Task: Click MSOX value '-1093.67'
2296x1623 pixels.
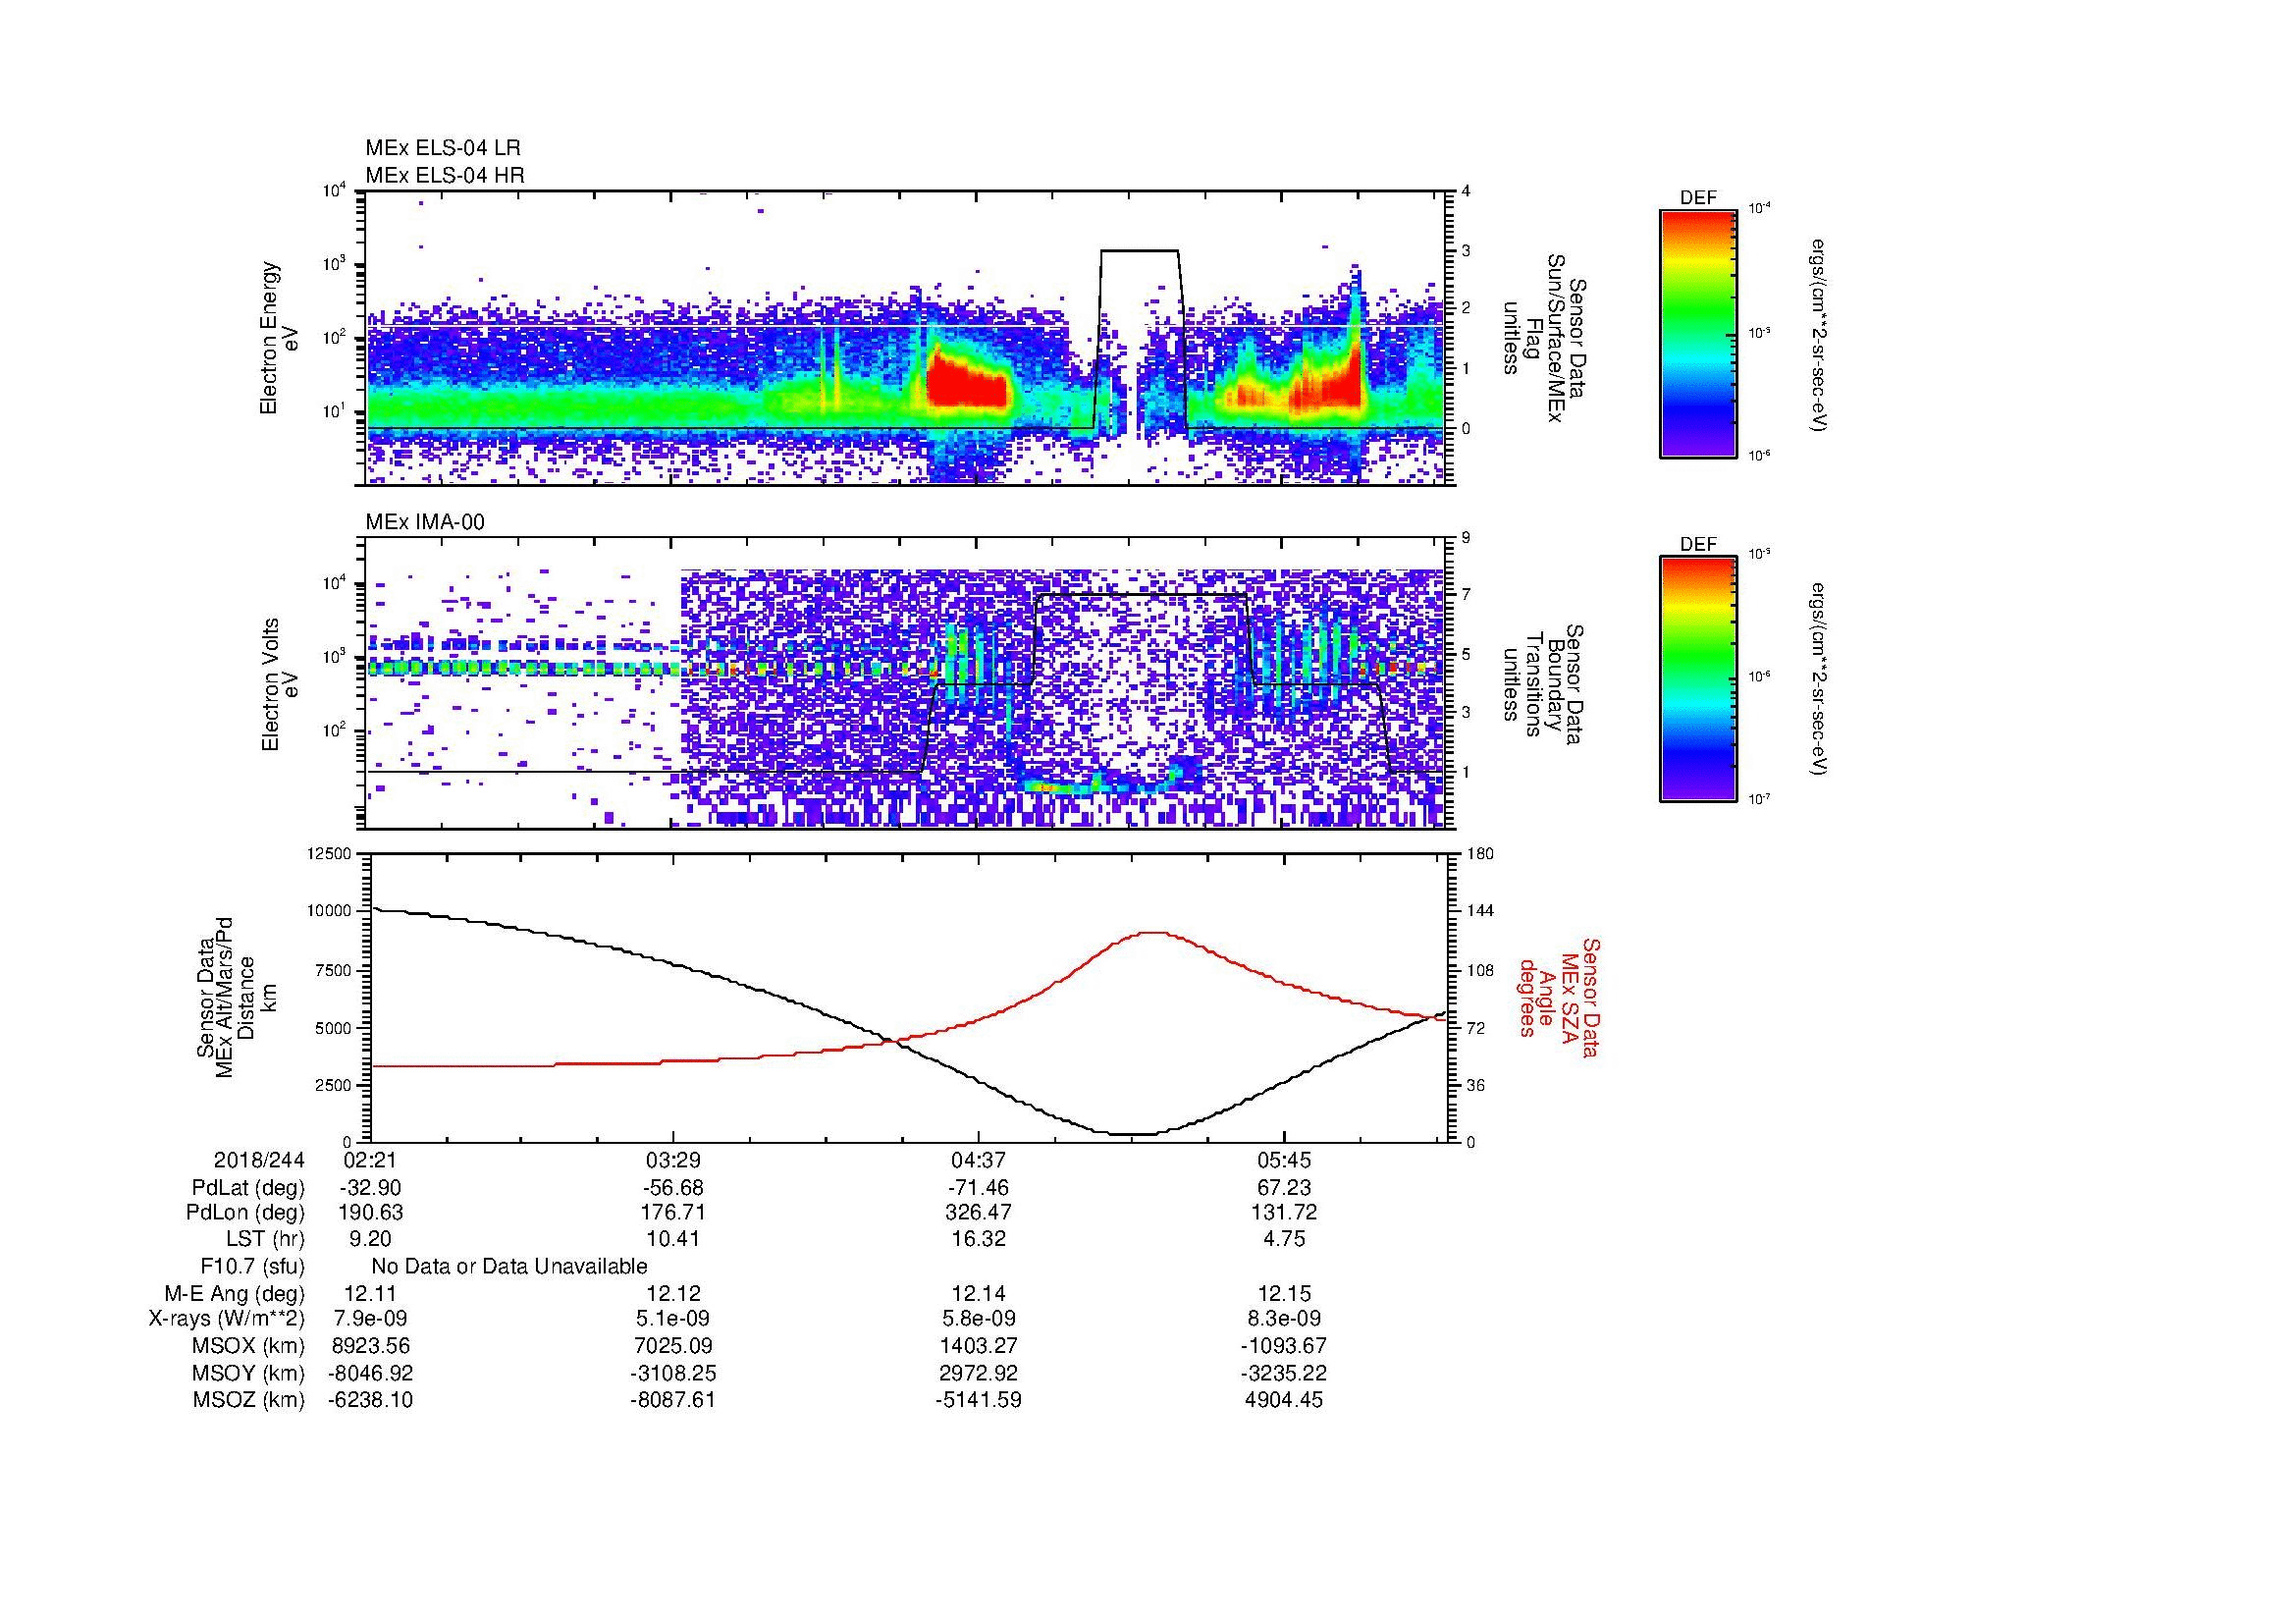Action: pos(1283,1346)
